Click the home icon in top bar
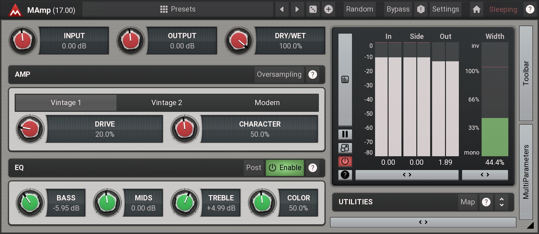Viewport: 539px width, 234px height. (476, 9)
